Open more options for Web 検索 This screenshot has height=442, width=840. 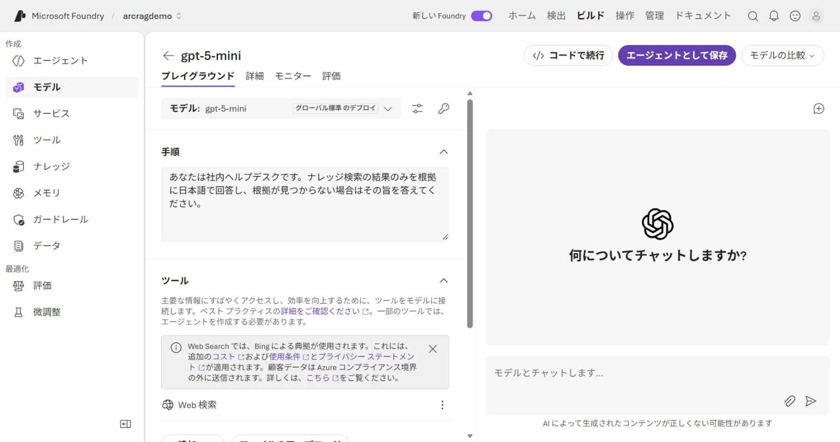pos(442,405)
